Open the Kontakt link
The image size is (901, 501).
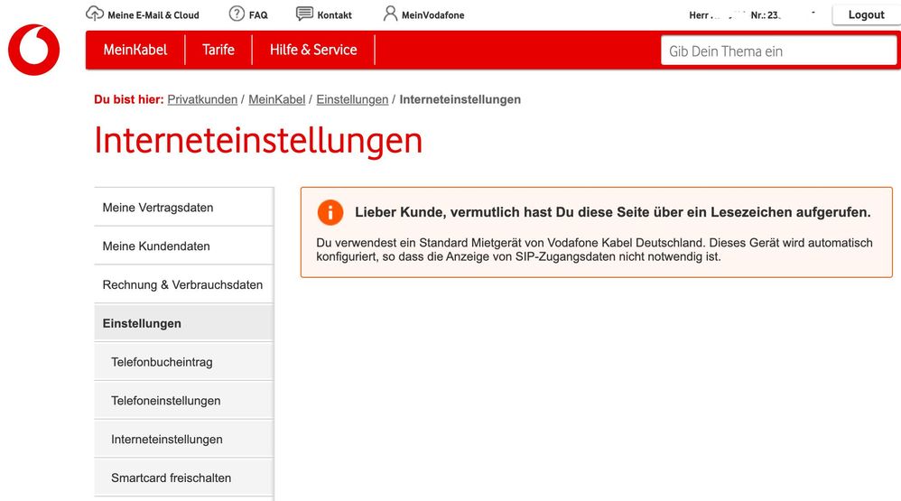coord(334,15)
